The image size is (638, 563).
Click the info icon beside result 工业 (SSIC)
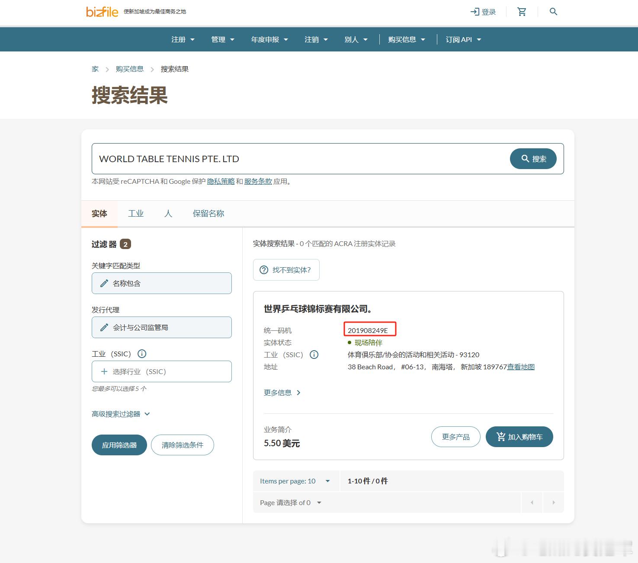click(314, 355)
